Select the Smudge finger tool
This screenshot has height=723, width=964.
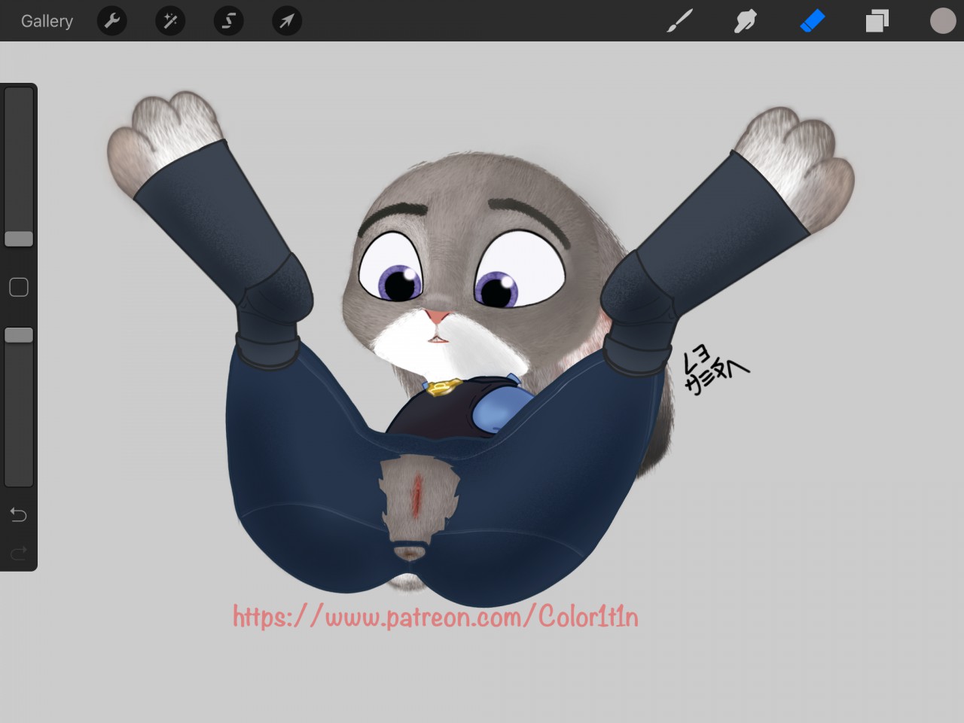(745, 21)
